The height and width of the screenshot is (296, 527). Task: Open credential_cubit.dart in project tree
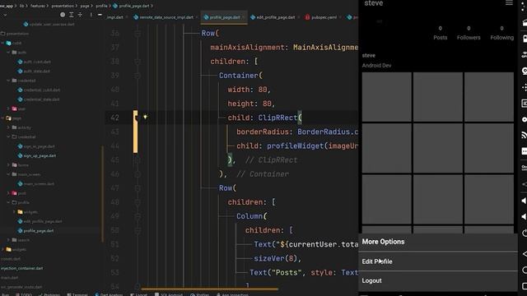[x=39, y=90]
